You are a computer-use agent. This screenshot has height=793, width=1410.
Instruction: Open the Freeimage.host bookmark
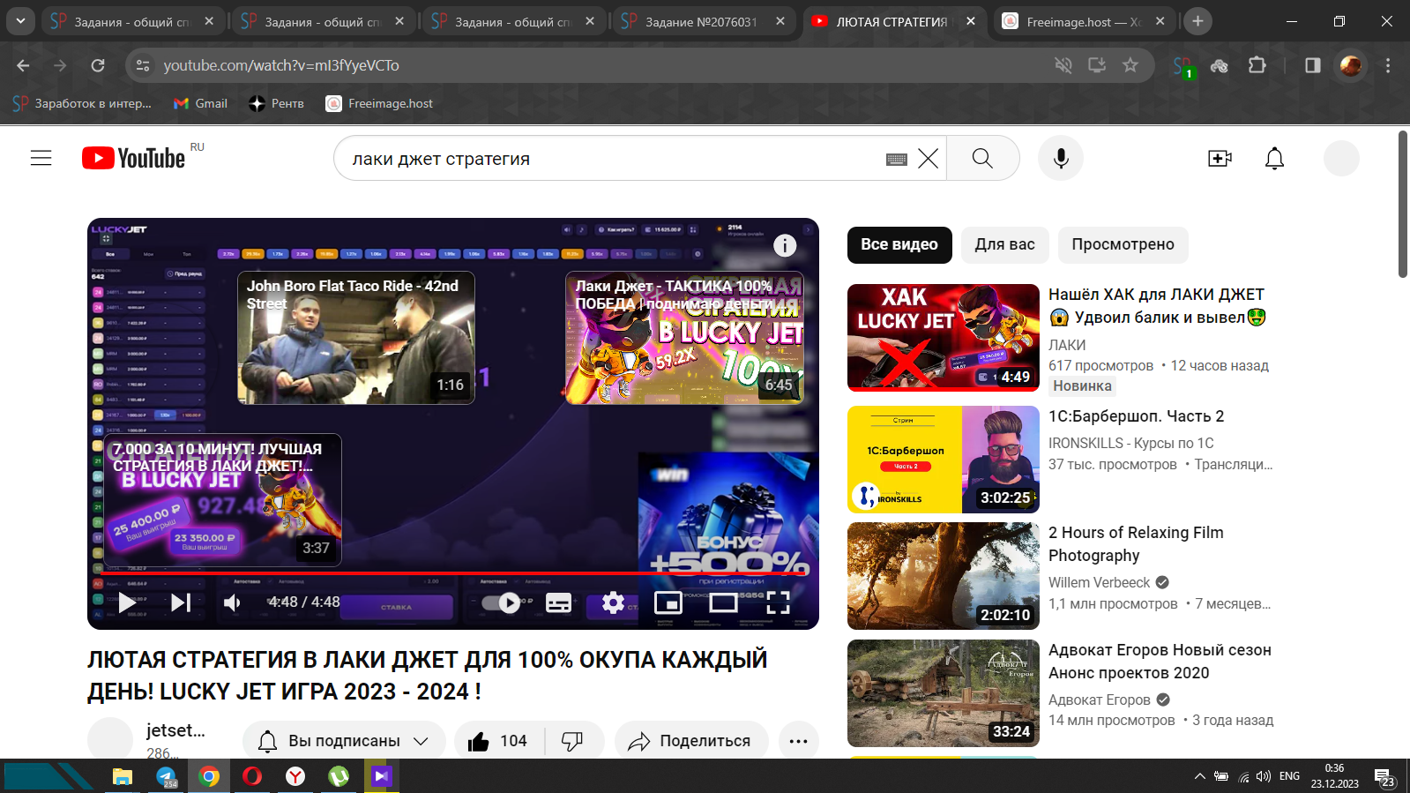[x=380, y=103]
